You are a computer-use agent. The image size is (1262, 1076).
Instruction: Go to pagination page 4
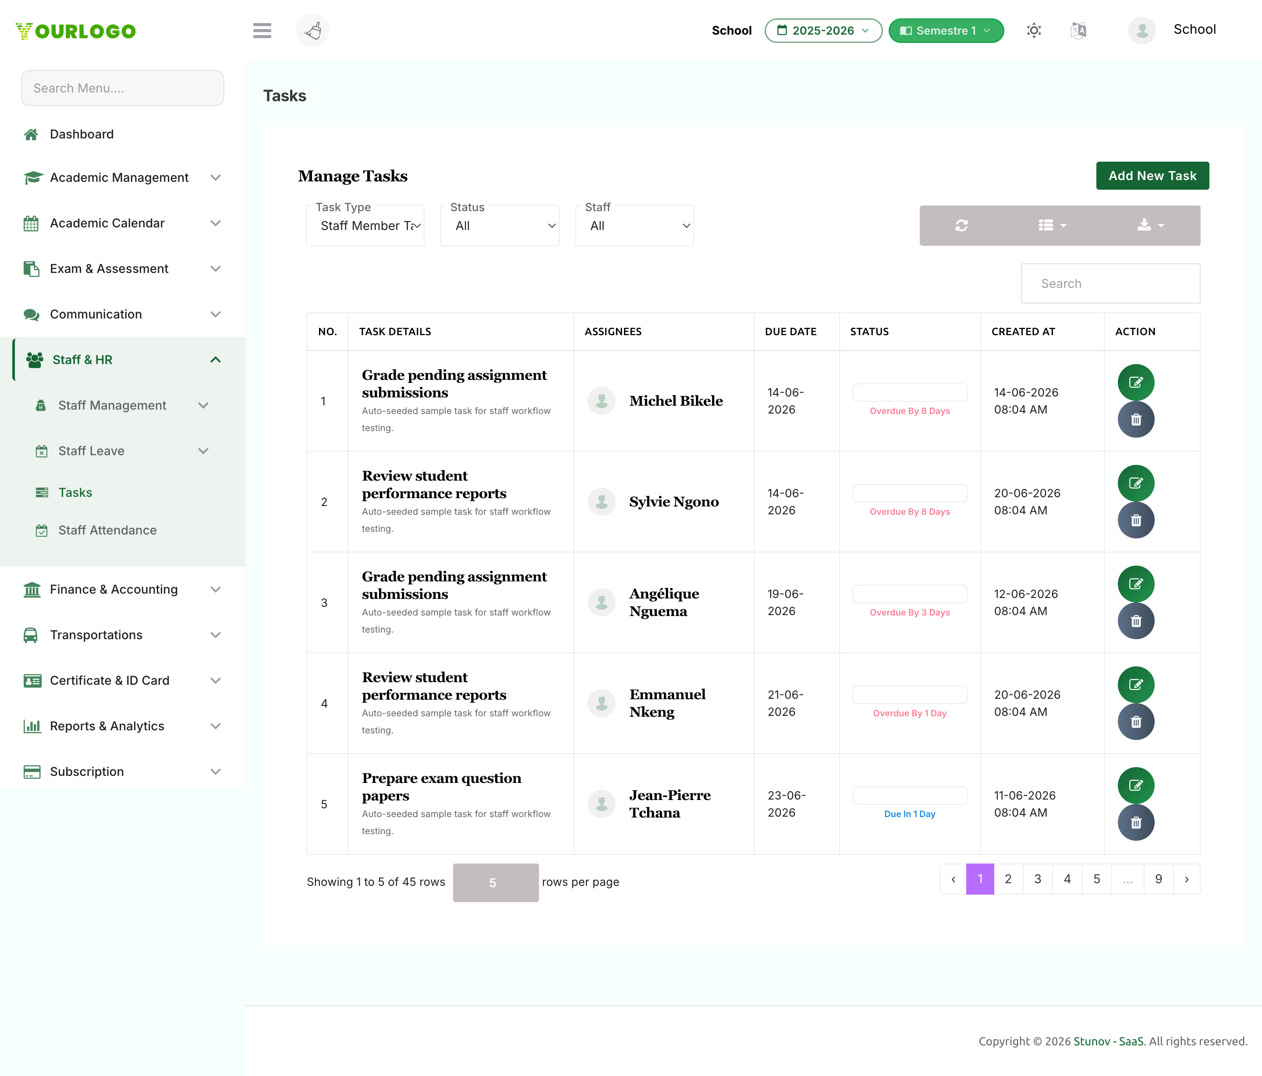(x=1067, y=879)
